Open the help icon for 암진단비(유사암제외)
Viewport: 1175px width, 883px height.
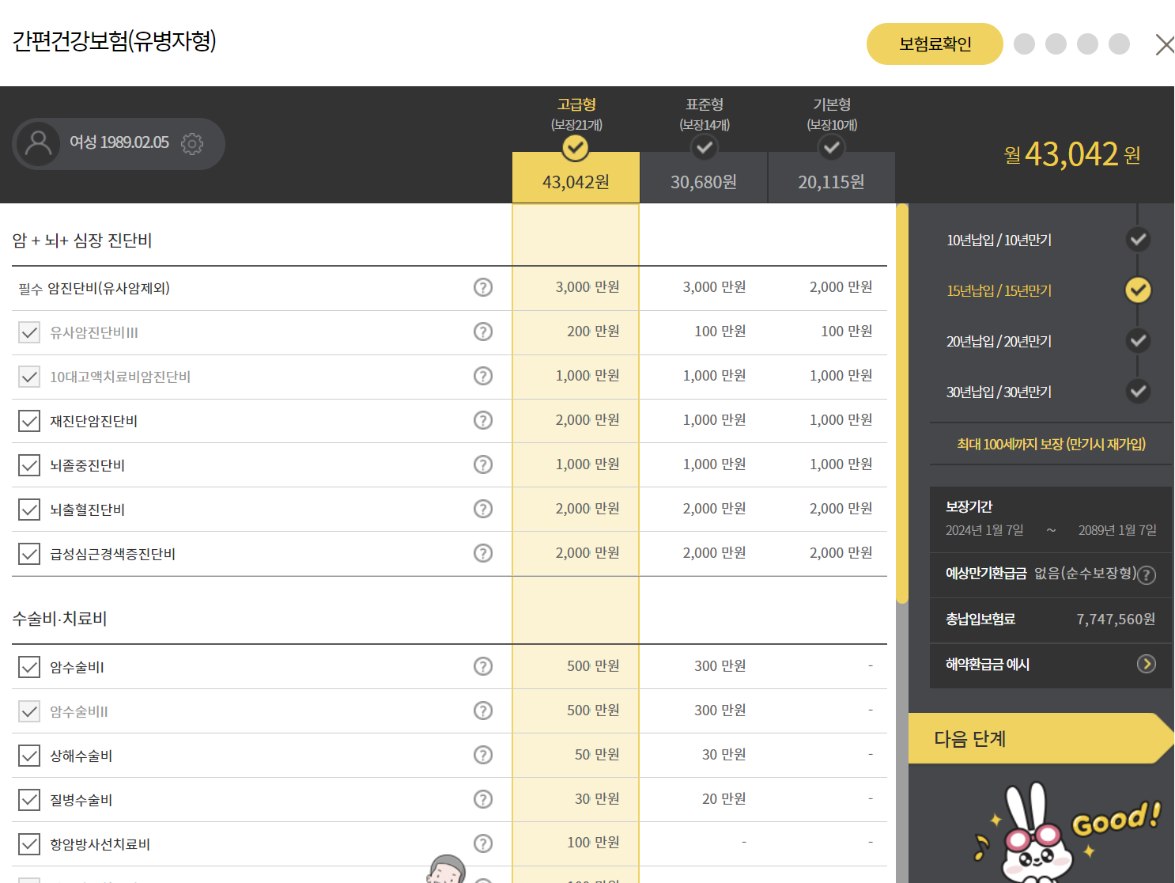point(483,287)
